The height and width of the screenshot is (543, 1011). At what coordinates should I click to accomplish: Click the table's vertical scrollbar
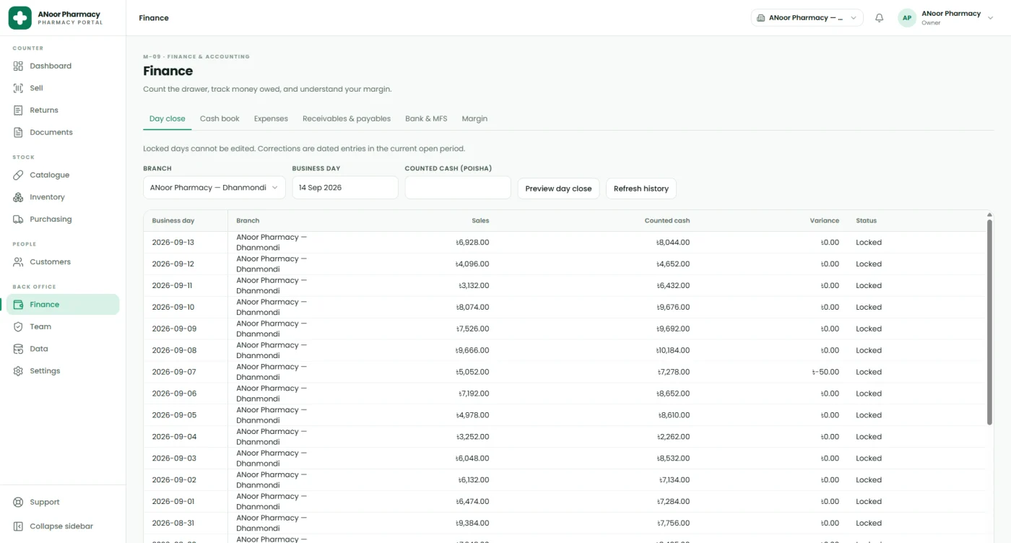(990, 321)
